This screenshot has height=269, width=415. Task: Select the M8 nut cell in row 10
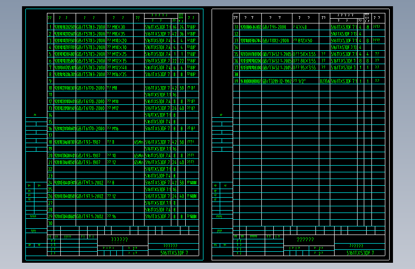coord(120,88)
